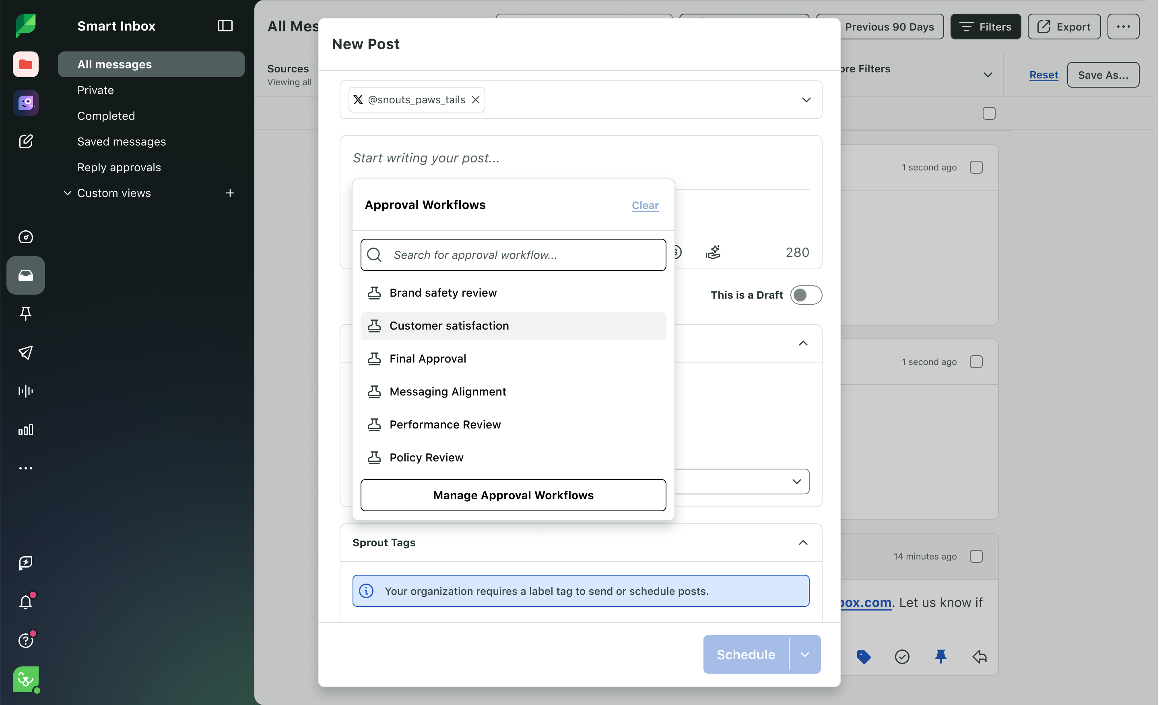Click the blue tag icon on message

863,656
